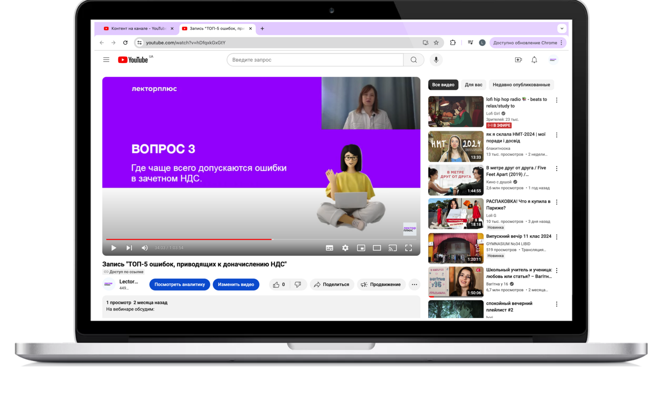Switch to the Контент на канале tab
This screenshot has height=397, width=663.
pos(138,28)
